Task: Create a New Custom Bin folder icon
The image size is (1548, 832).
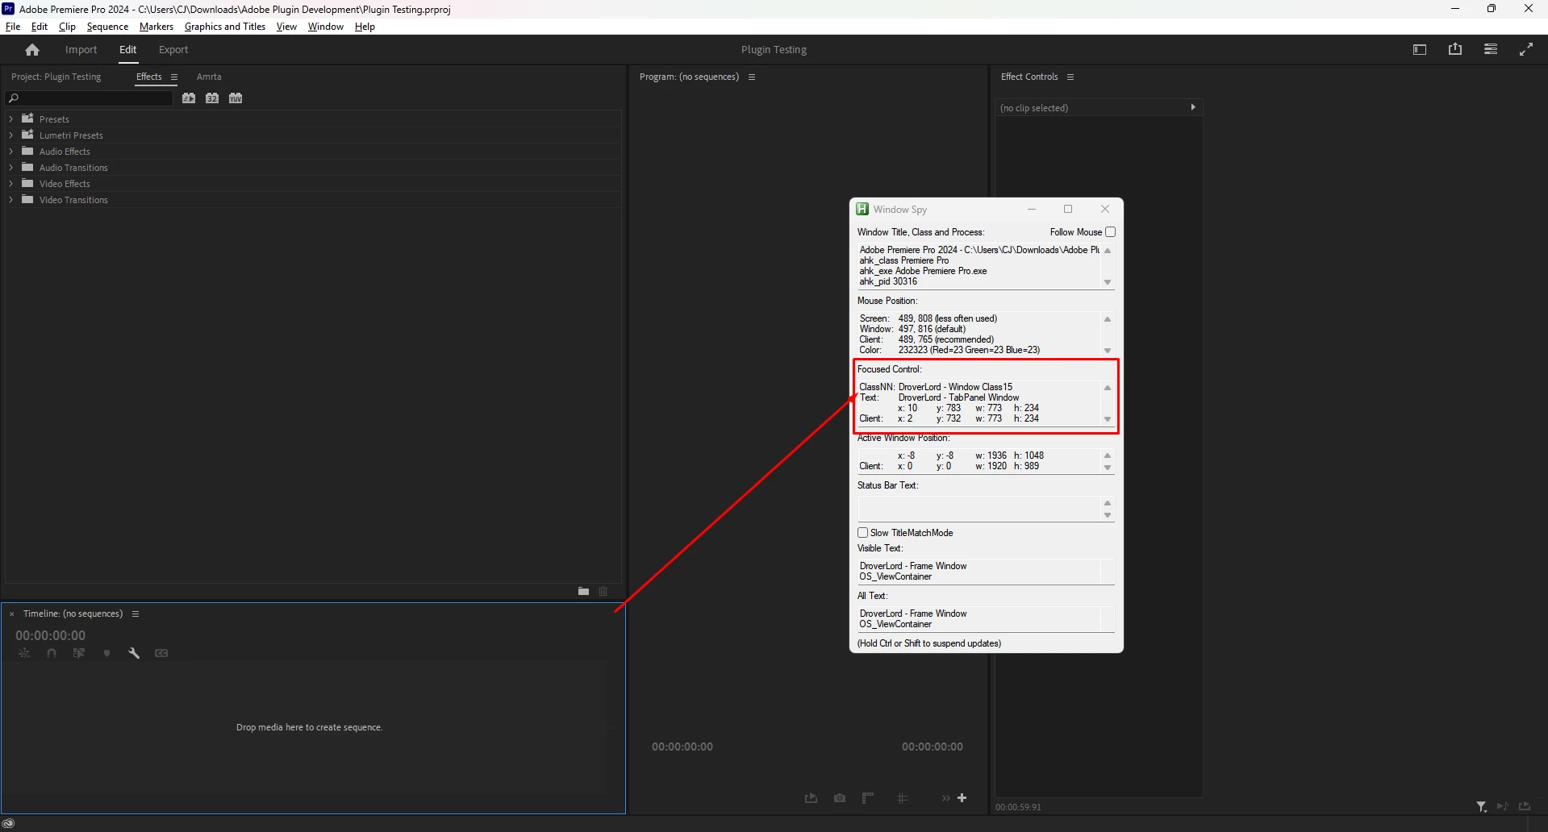Action: point(583,591)
